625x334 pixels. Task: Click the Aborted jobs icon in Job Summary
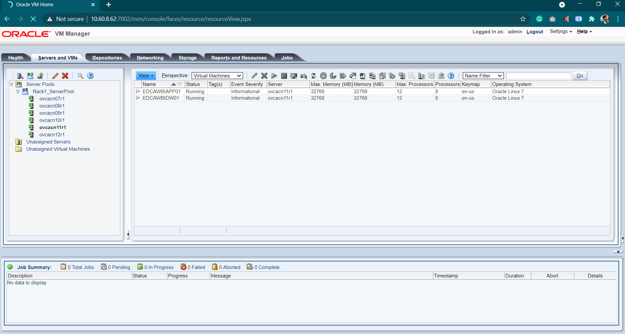pyautogui.click(x=215, y=267)
